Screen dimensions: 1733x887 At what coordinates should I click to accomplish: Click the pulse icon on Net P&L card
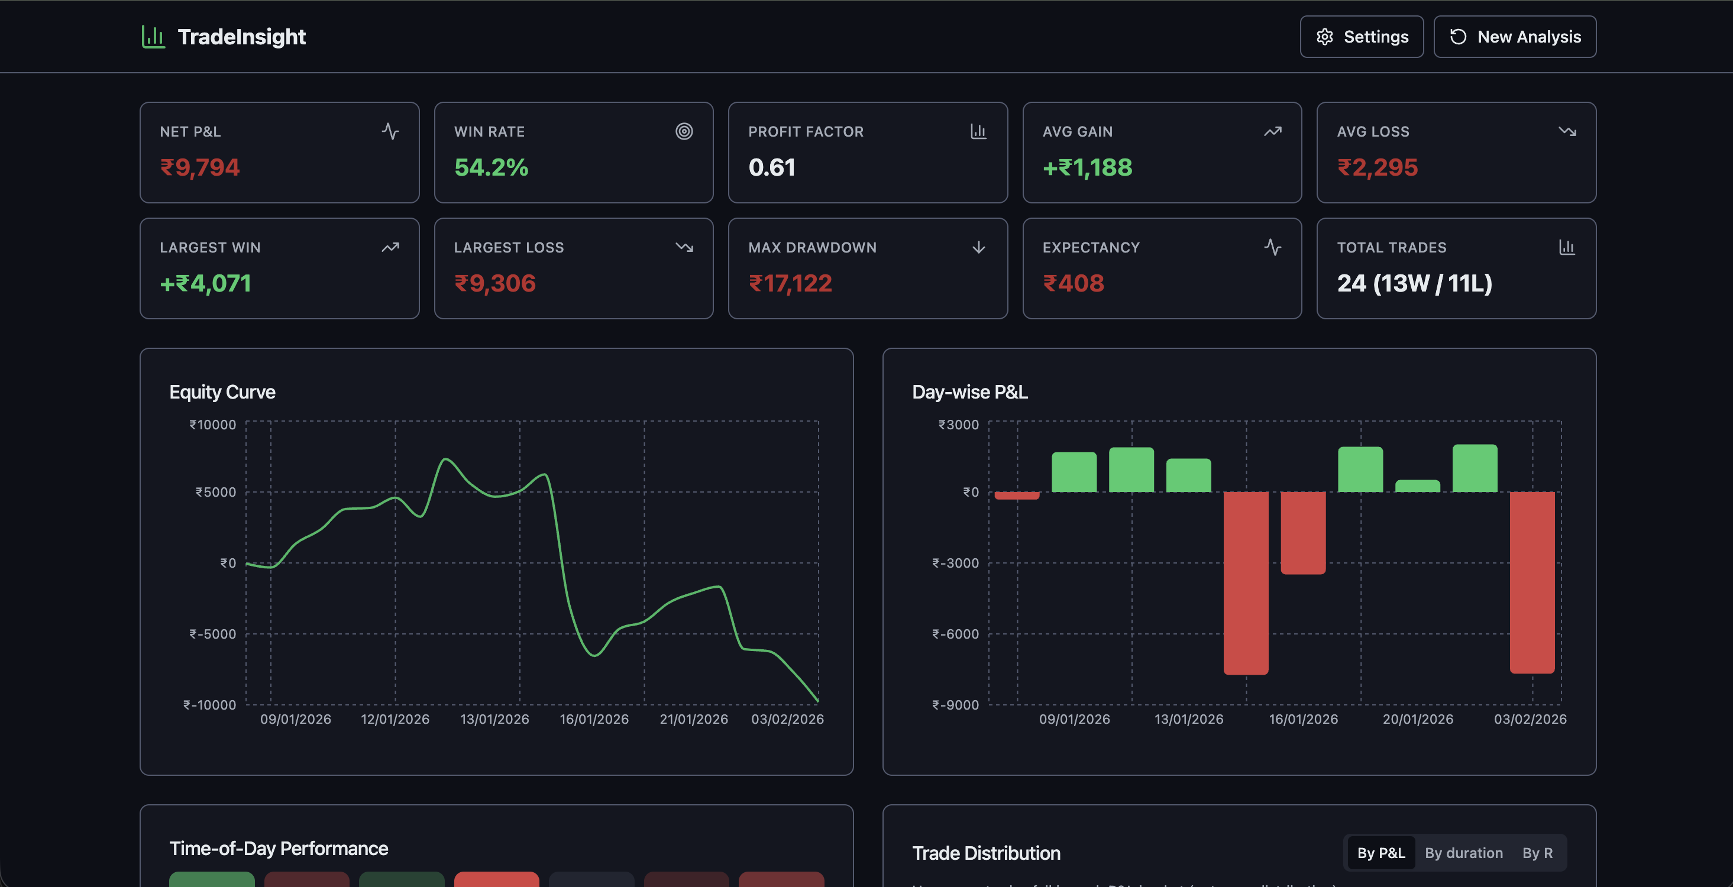click(391, 132)
